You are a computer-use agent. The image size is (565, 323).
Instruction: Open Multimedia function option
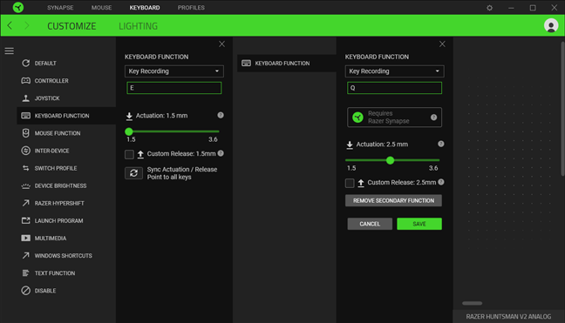click(x=66, y=238)
